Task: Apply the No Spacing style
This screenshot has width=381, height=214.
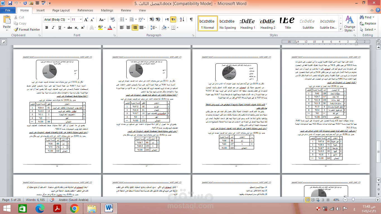Action: coord(228,24)
